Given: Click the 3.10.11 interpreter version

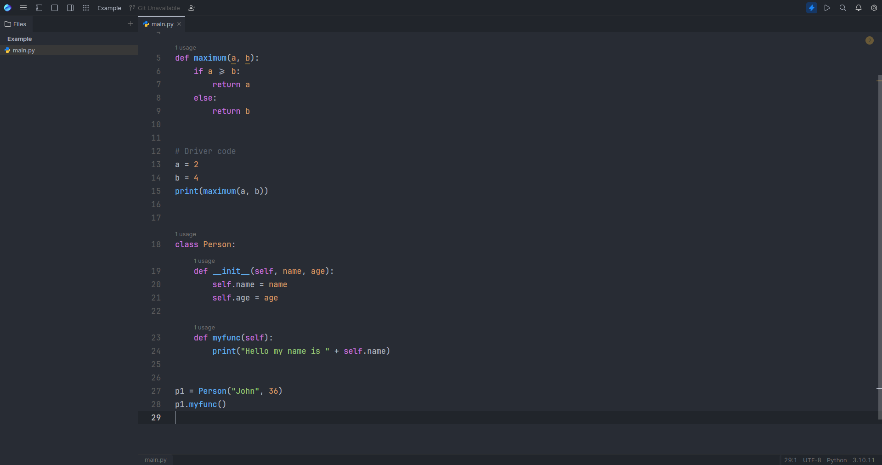Looking at the screenshot, I should click(x=864, y=460).
